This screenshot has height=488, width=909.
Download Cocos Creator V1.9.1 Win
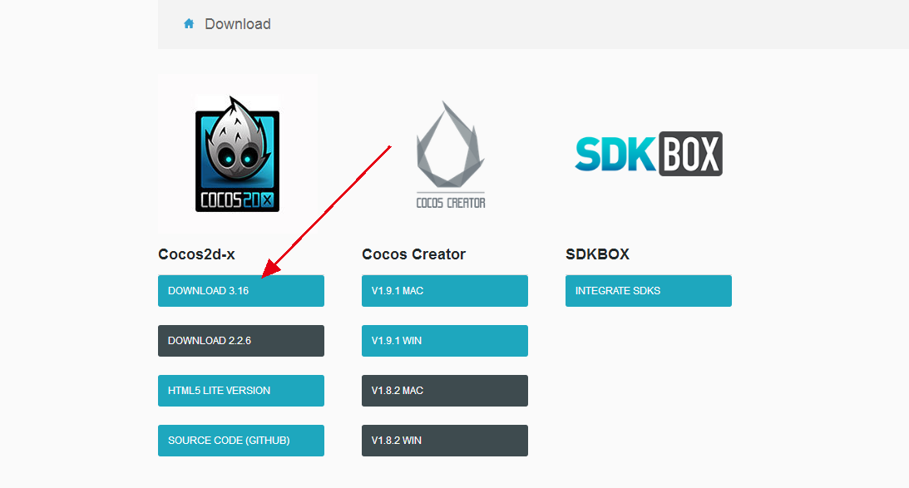(445, 340)
